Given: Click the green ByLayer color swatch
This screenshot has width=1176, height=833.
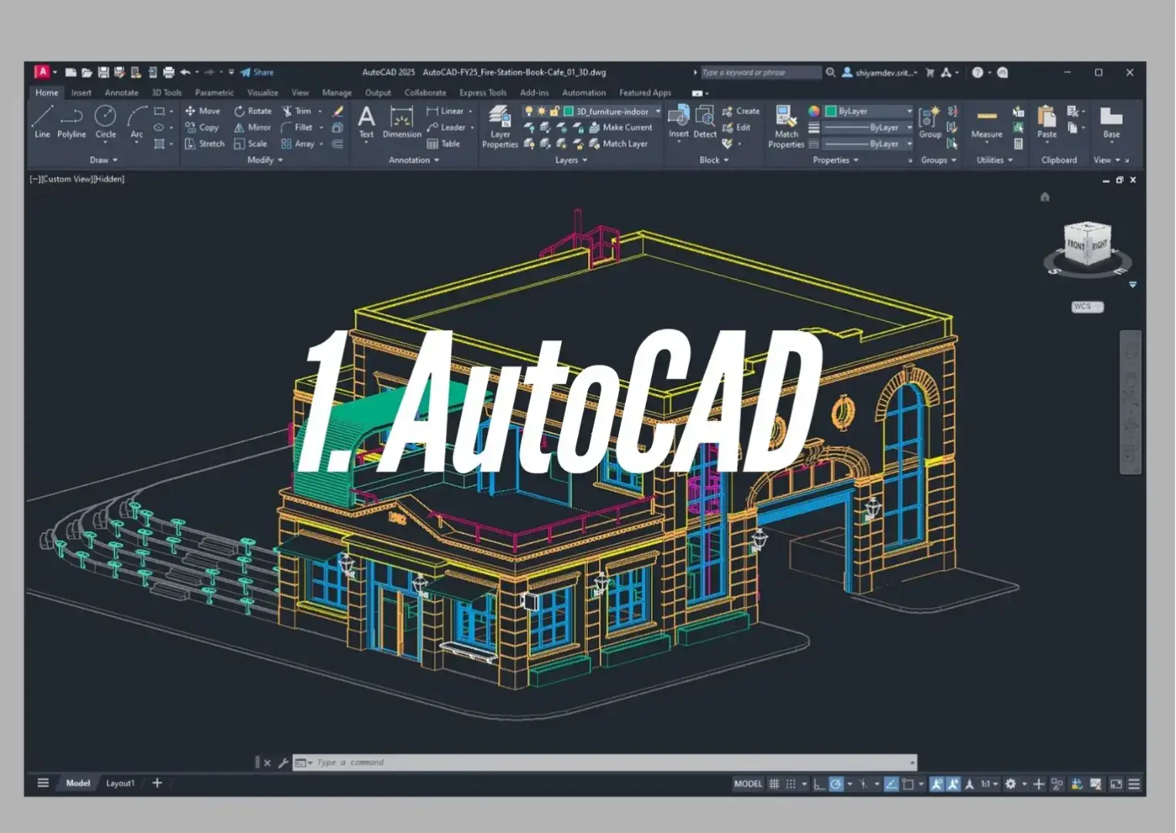Looking at the screenshot, I should pyautogui.click(x=830, y=110).
